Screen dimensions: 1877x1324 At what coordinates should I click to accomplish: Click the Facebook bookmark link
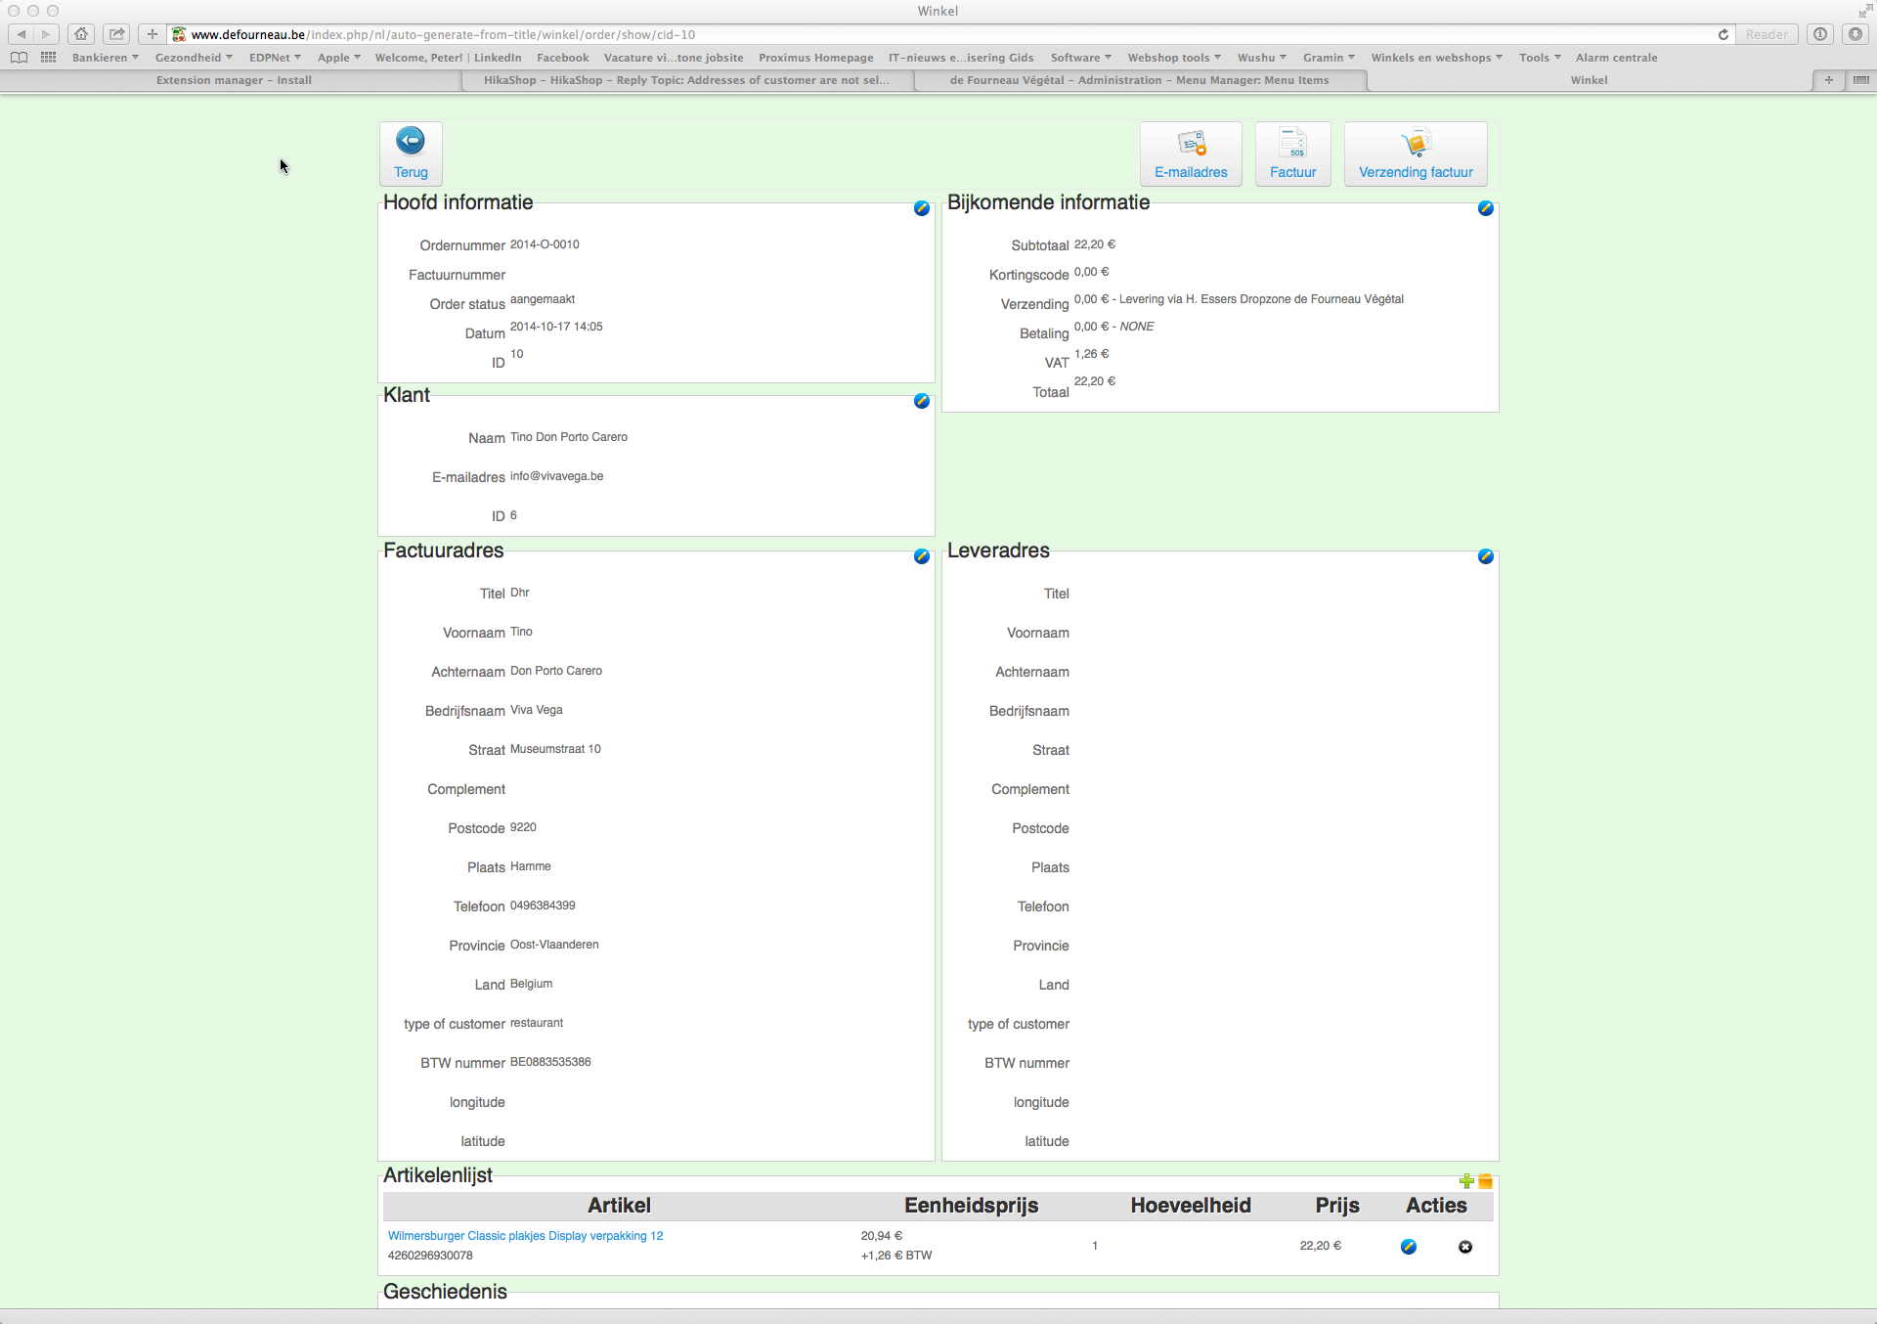pos(562,58)
